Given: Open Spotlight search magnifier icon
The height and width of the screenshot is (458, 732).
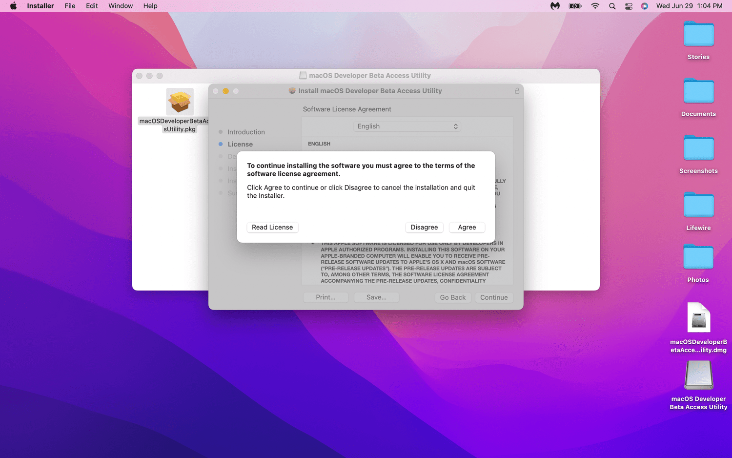Looking at the screenshot, I should [612, 6].
